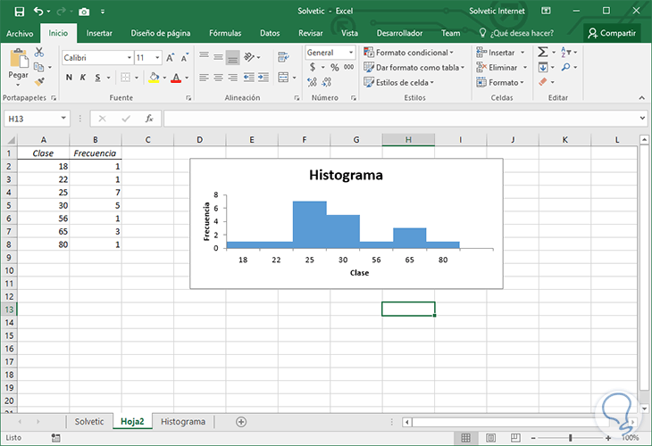The image size is (652, 446).
Task: Switch to the Histograma sheet tab
Action: (x=182, y=421)
